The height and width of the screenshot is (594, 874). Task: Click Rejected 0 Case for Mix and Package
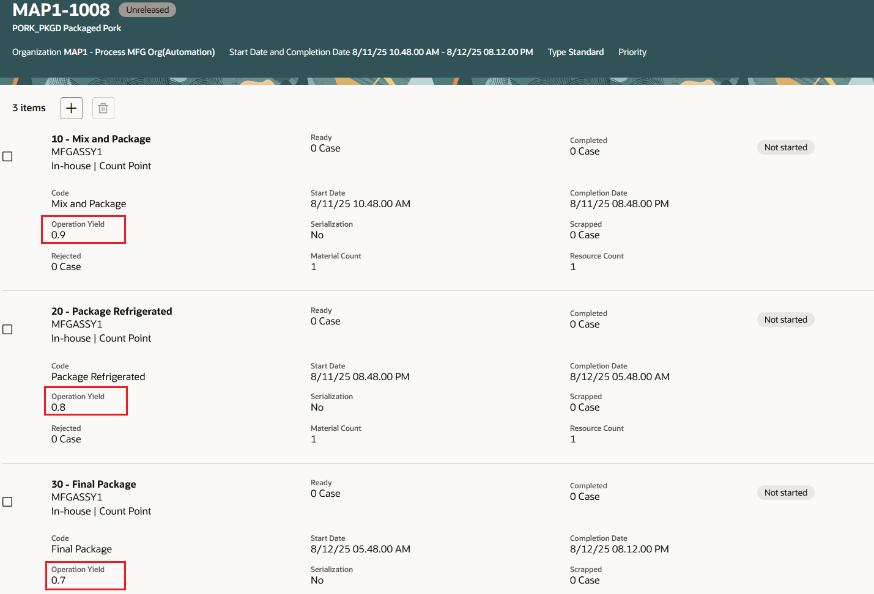[66, 262]
